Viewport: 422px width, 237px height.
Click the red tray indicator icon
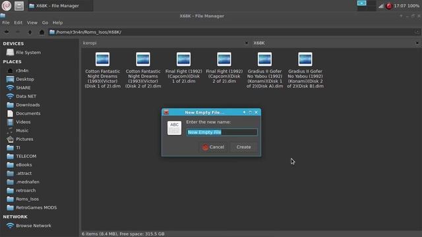[389, 6]
